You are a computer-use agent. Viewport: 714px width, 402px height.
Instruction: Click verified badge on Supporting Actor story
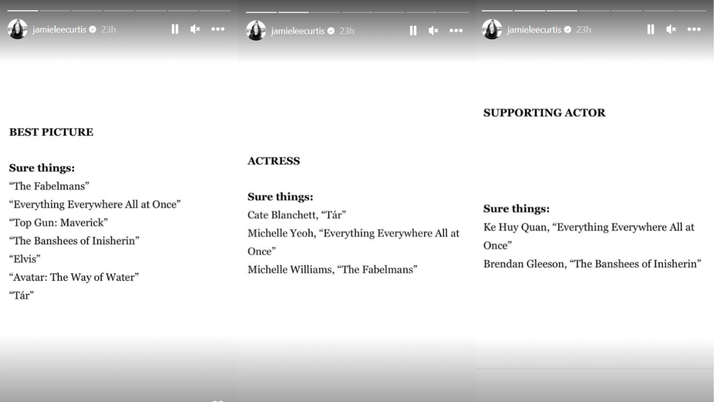(x=568, y=29)
